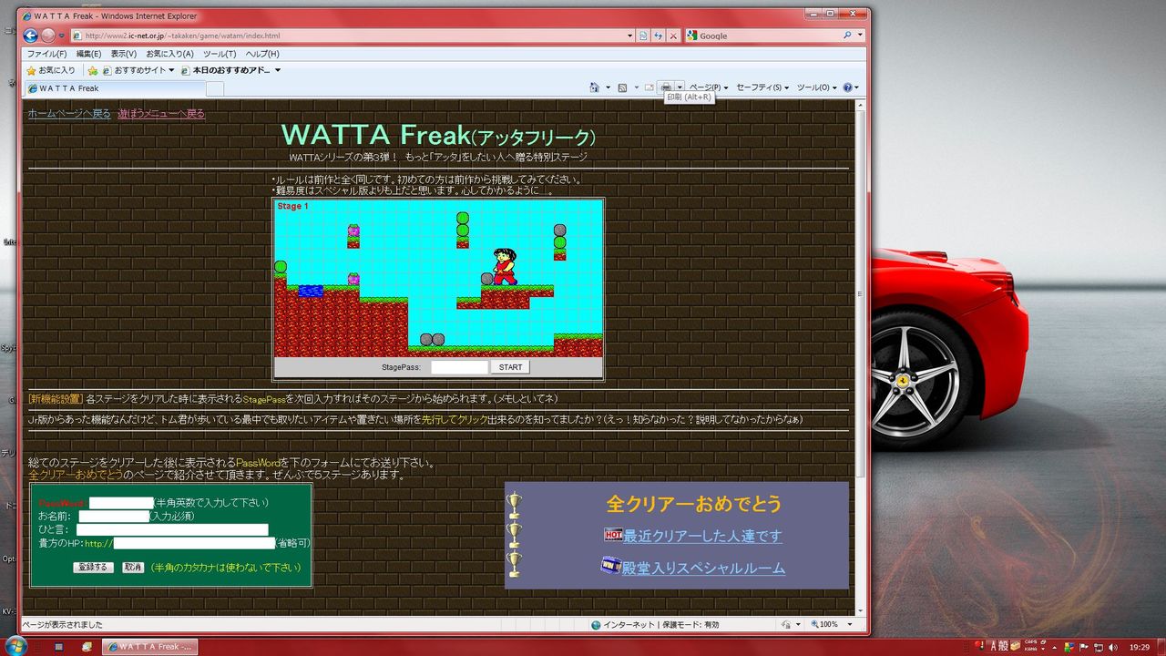
Task: Open the address bar history dropdown
Action: (x=629, y=36)
